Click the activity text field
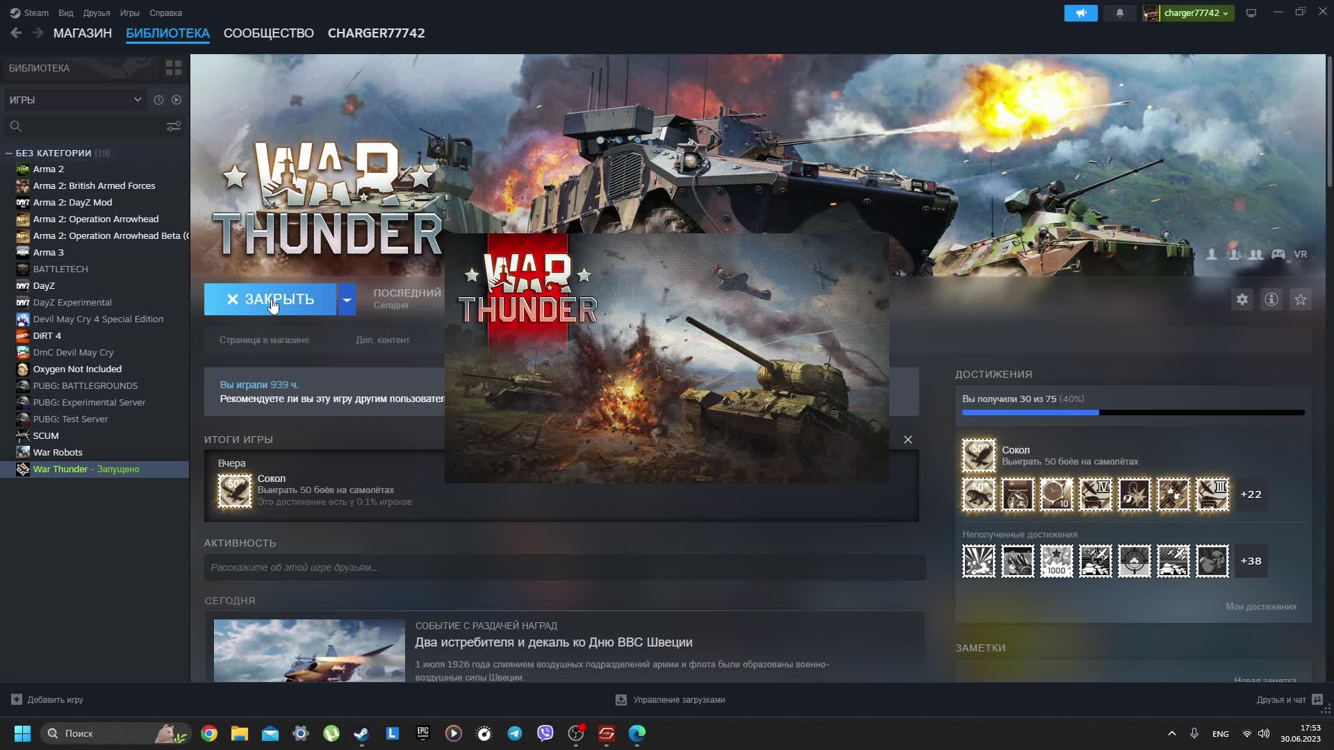 [x=564, y=567]
